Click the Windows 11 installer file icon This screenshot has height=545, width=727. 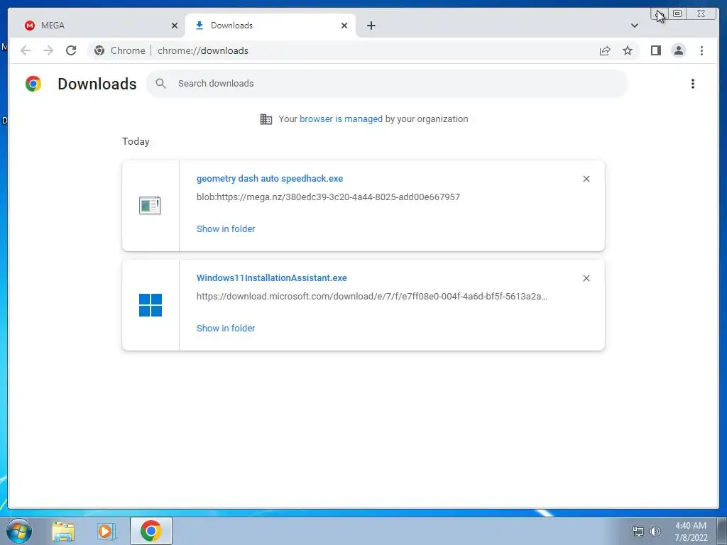tap(151, 305)
